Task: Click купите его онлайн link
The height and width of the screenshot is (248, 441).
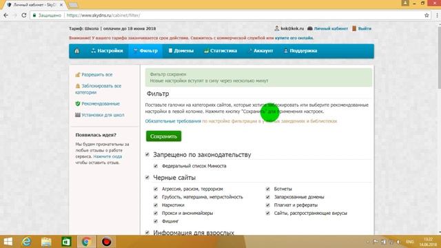Action: pyautogui.click(x=294, y=38)
